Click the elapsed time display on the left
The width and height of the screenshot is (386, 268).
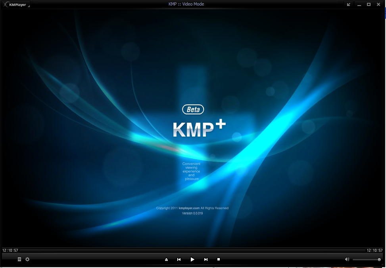tap(10, 250)
